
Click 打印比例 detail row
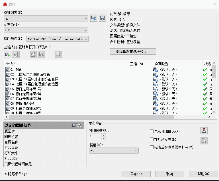(x=44, y=159)
